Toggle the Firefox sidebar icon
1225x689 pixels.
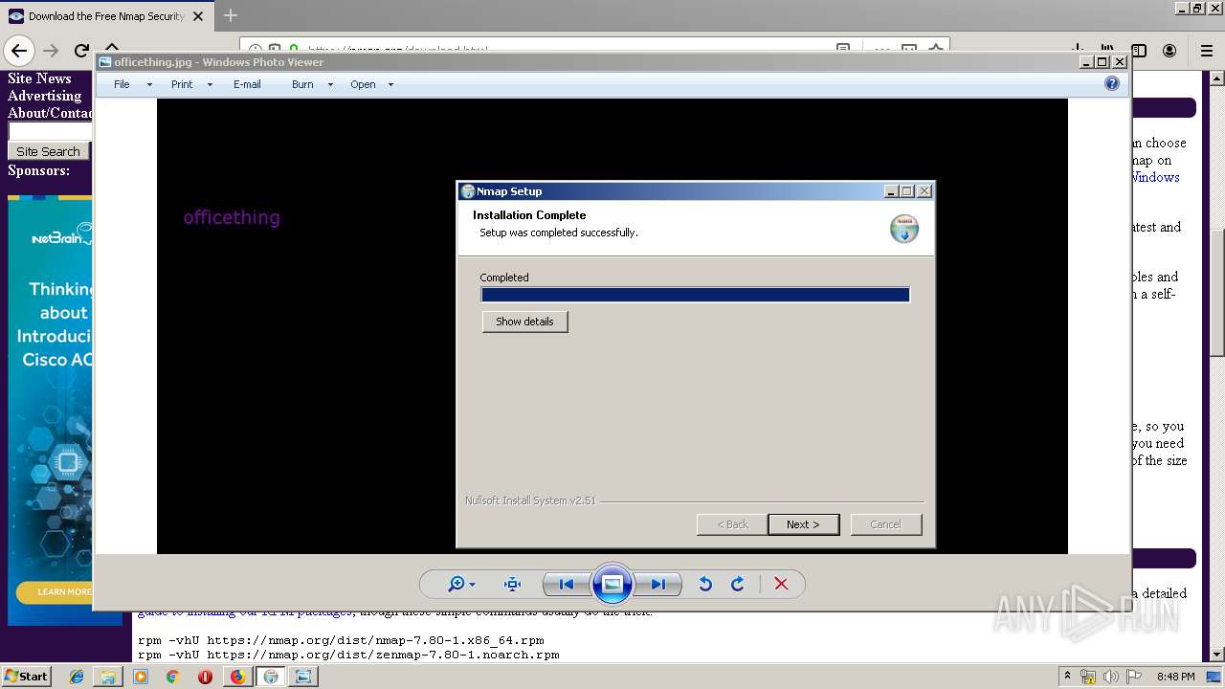(x=1139, y=51)
